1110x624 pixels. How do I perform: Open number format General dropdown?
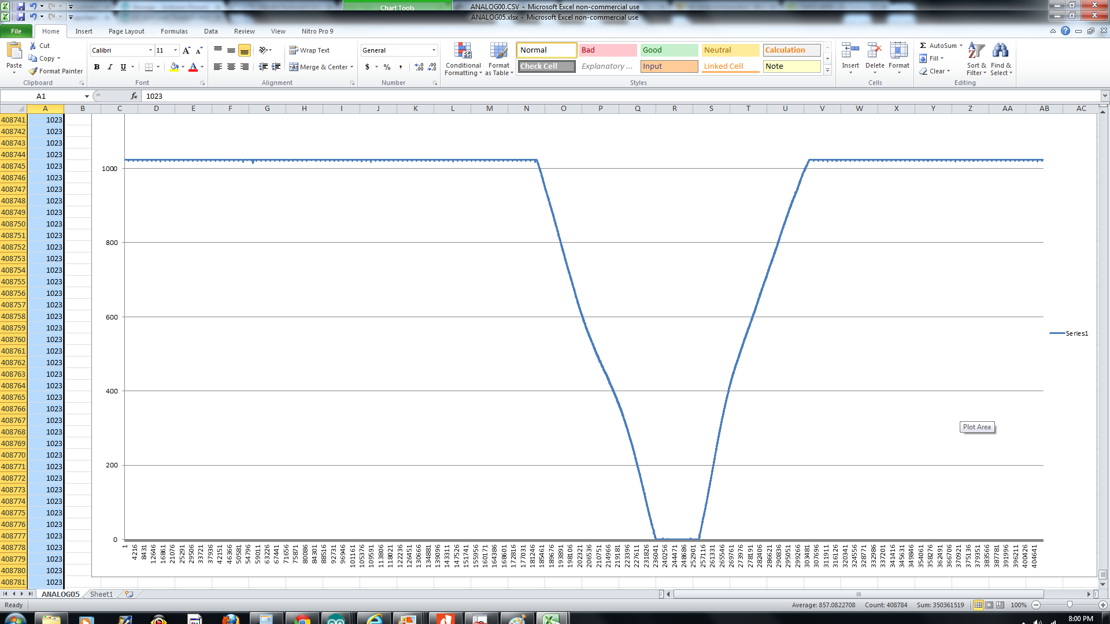tap(434, 50)
